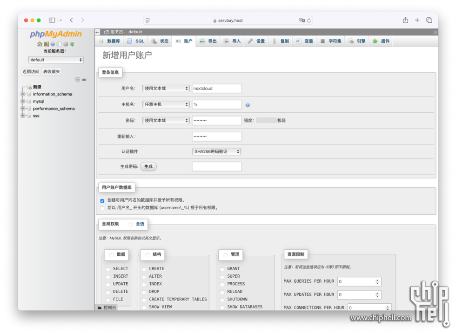Viewport: 456px width, 334px height.
Task: Open the 复制 (Replication) tab
Action: [280, 41]
